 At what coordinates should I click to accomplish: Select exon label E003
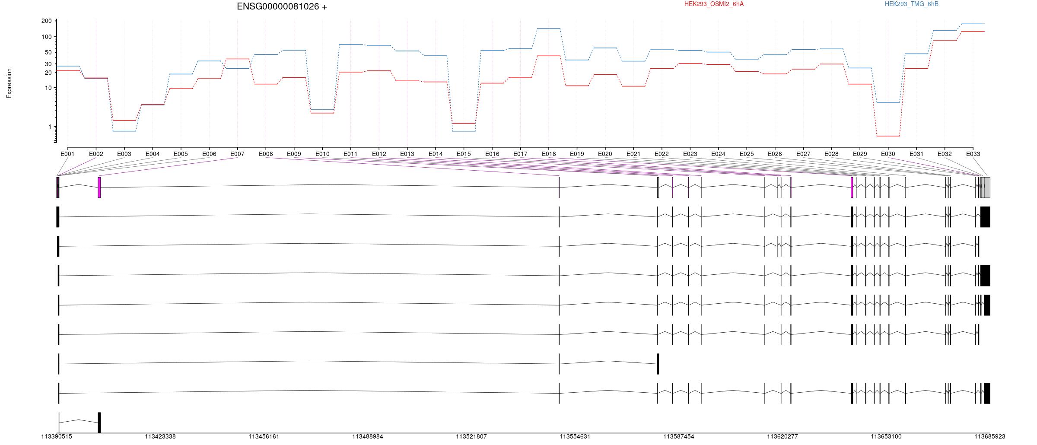coord(124,154)
